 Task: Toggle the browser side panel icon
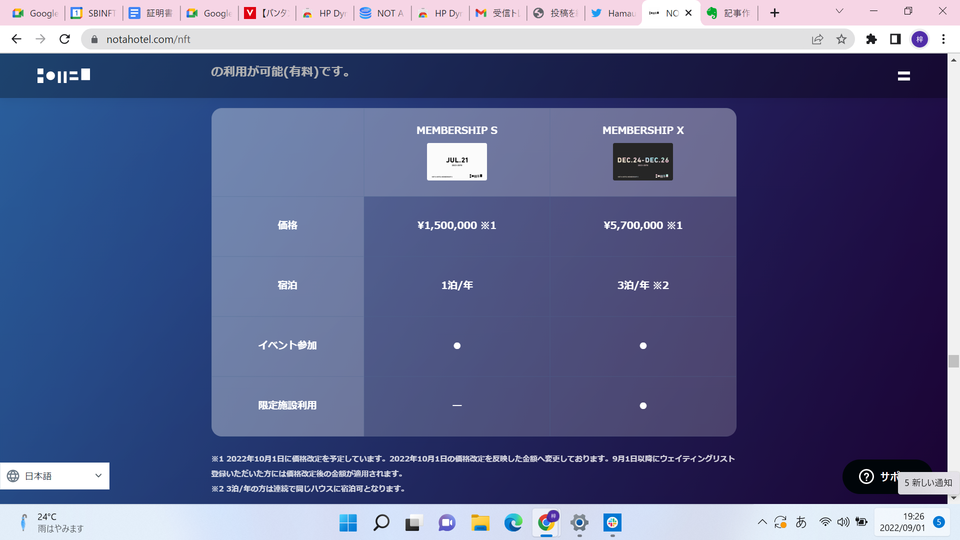point(895,39)
